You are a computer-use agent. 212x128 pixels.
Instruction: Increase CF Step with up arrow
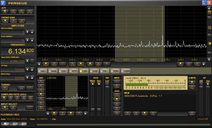[32, 70]
